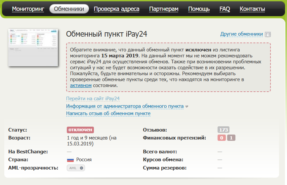The width and height of the screenshot is (287, 185).
Task: Open the Помощь menu item
Action: click(199, 9)
